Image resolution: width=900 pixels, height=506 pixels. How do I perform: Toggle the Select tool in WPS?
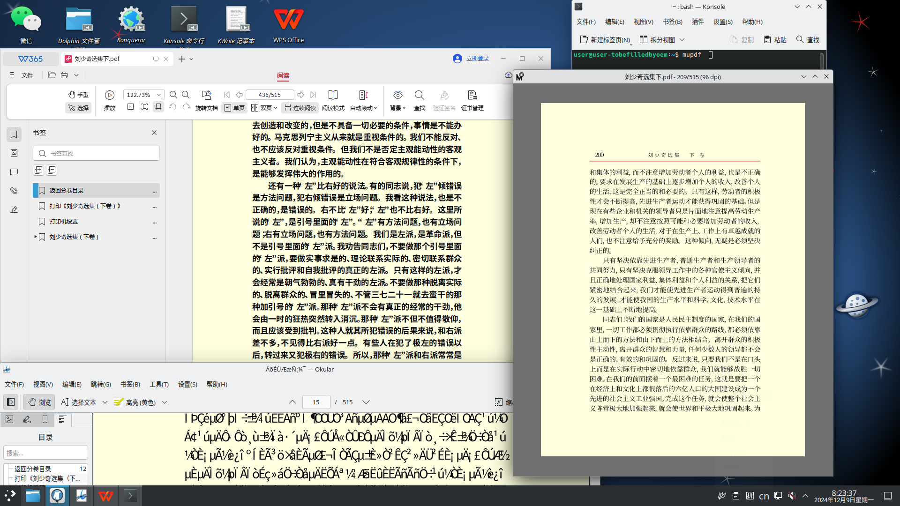[x=78, y=108]
